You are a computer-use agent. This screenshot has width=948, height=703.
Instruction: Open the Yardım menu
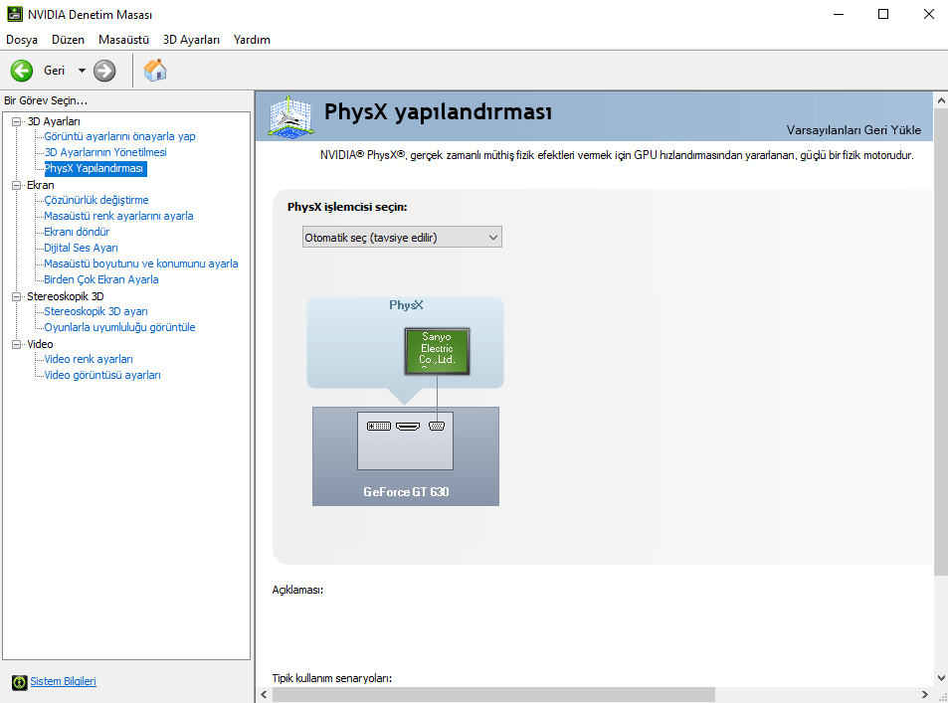point(252,40)
